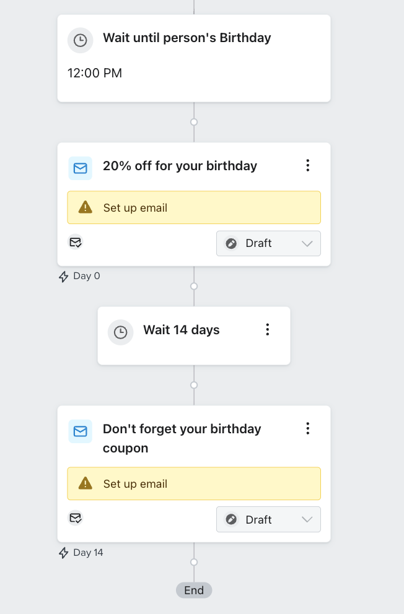Click the clock icon on Wait 14 days
Screen dimensions: 404x614
click(121, 332)
